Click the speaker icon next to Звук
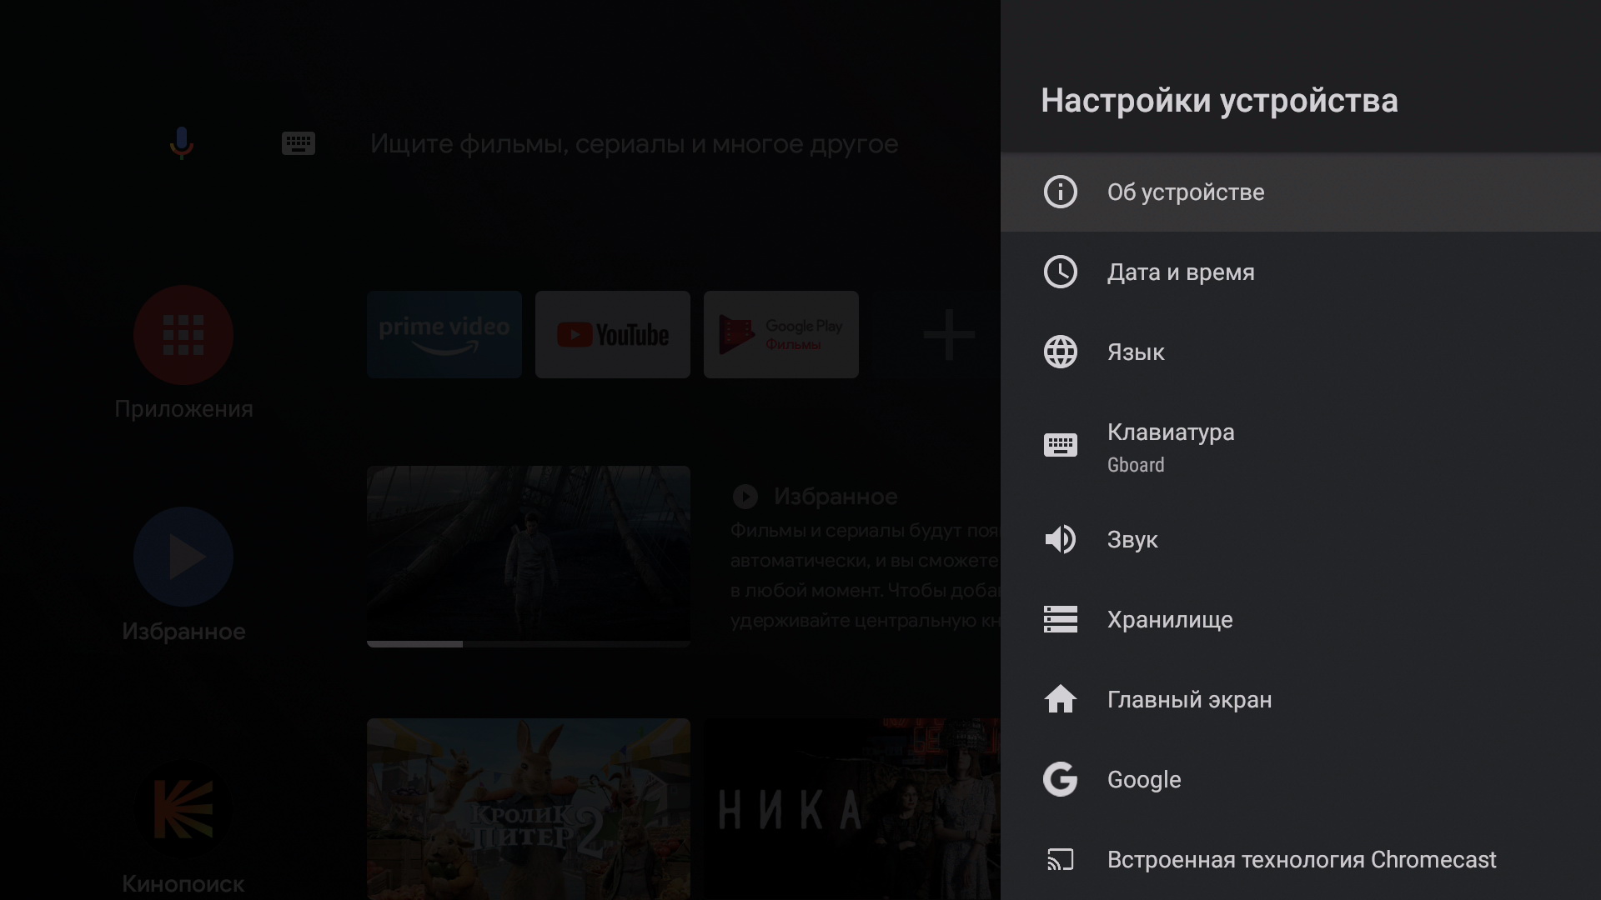The width and height of the screenshot is (1601, 900). point(1060,539)
